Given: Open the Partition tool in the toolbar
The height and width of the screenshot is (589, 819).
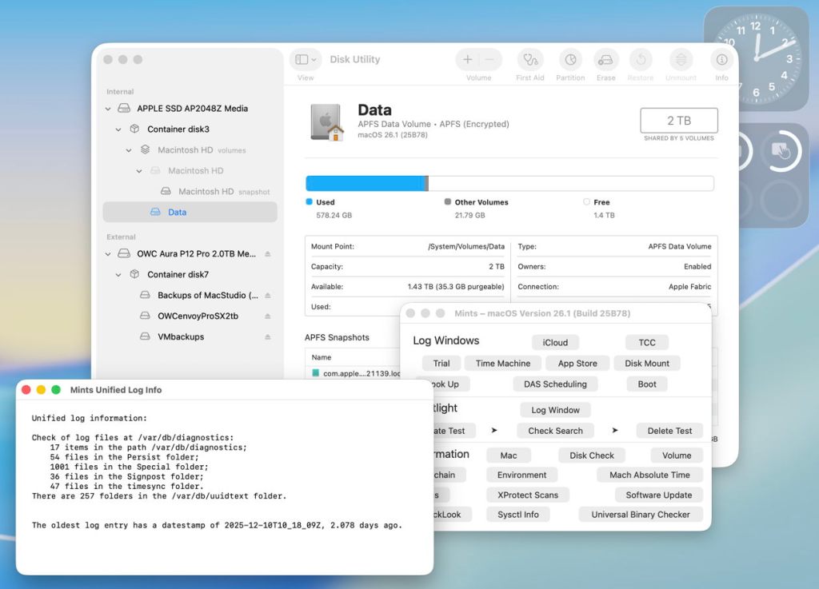Looking at the screenshot, I should click(x=570, y=60).
